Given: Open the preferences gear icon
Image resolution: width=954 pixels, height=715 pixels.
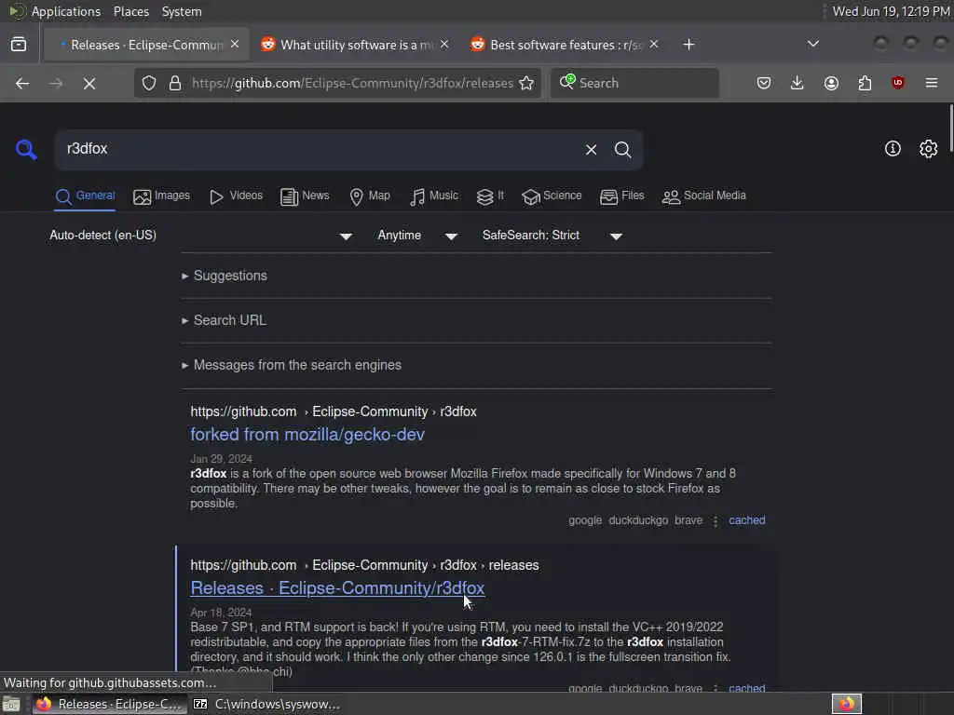Looking at the screenshot, I should point(929,148).
